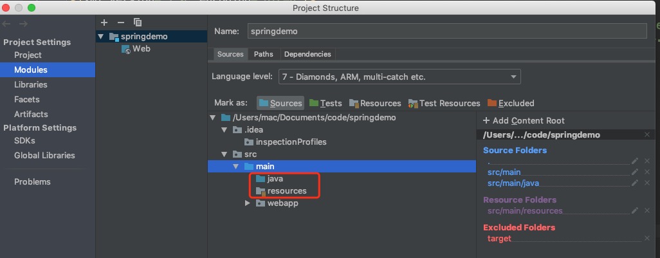Click the remove module minus icon

(120, 22)
